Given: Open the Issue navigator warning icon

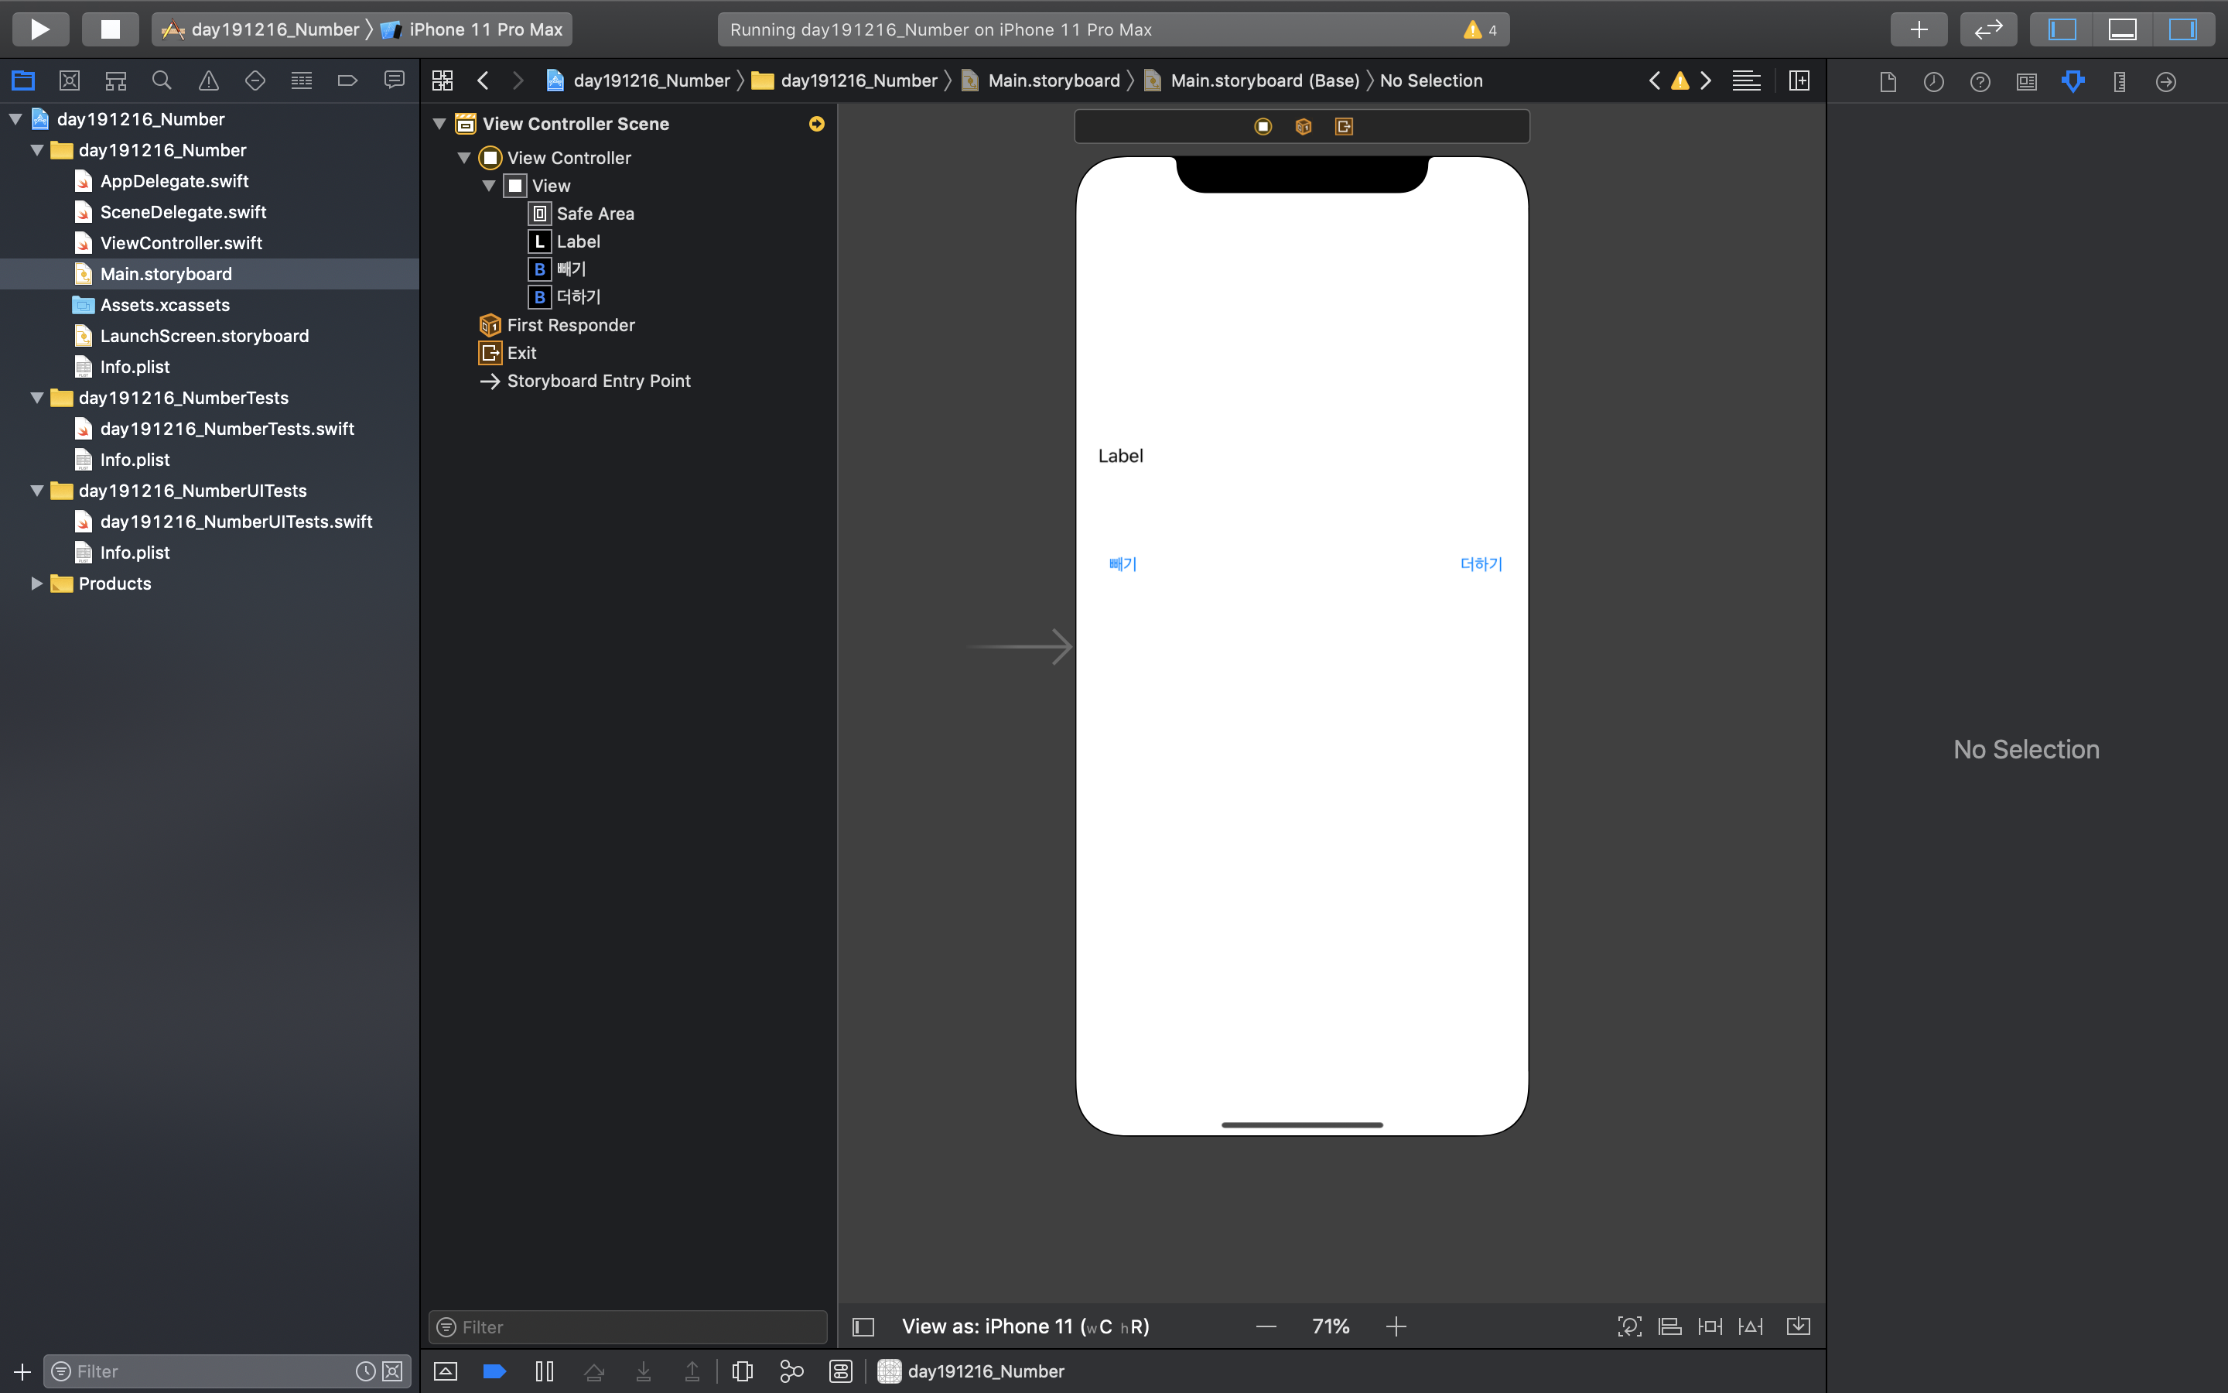Looking at the screenshot, I should pos(209,81).
